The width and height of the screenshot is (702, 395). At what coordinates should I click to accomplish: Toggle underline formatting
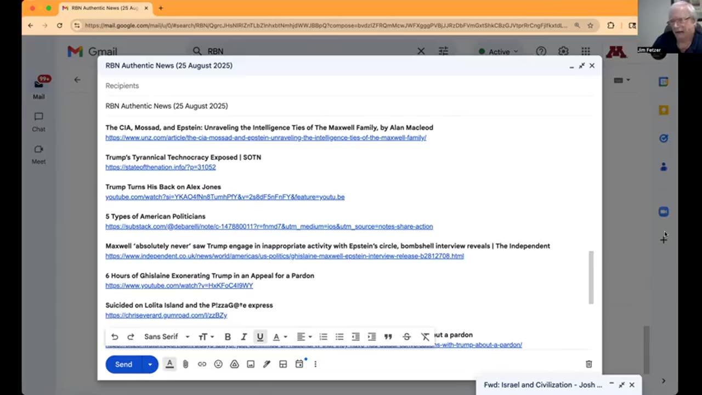(260, 337)
